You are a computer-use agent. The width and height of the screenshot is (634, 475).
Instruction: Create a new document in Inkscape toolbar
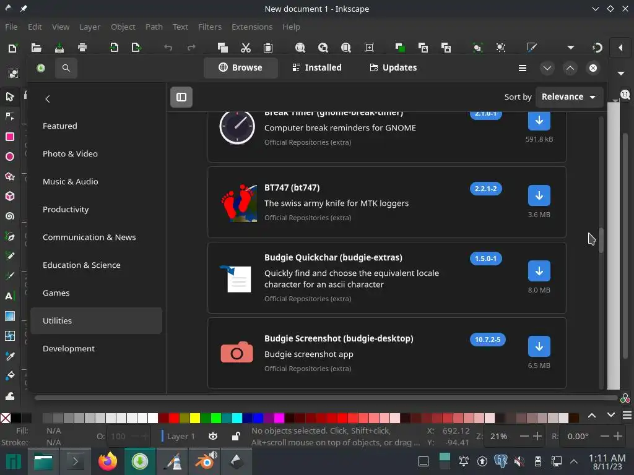(x=12, y=48)
